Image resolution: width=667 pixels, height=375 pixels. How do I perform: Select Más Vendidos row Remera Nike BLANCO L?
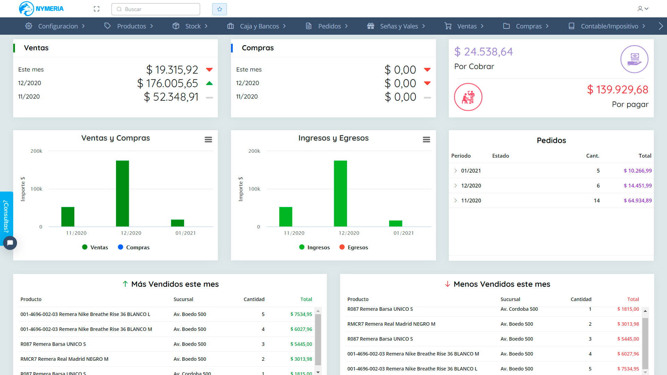(167, 314)
